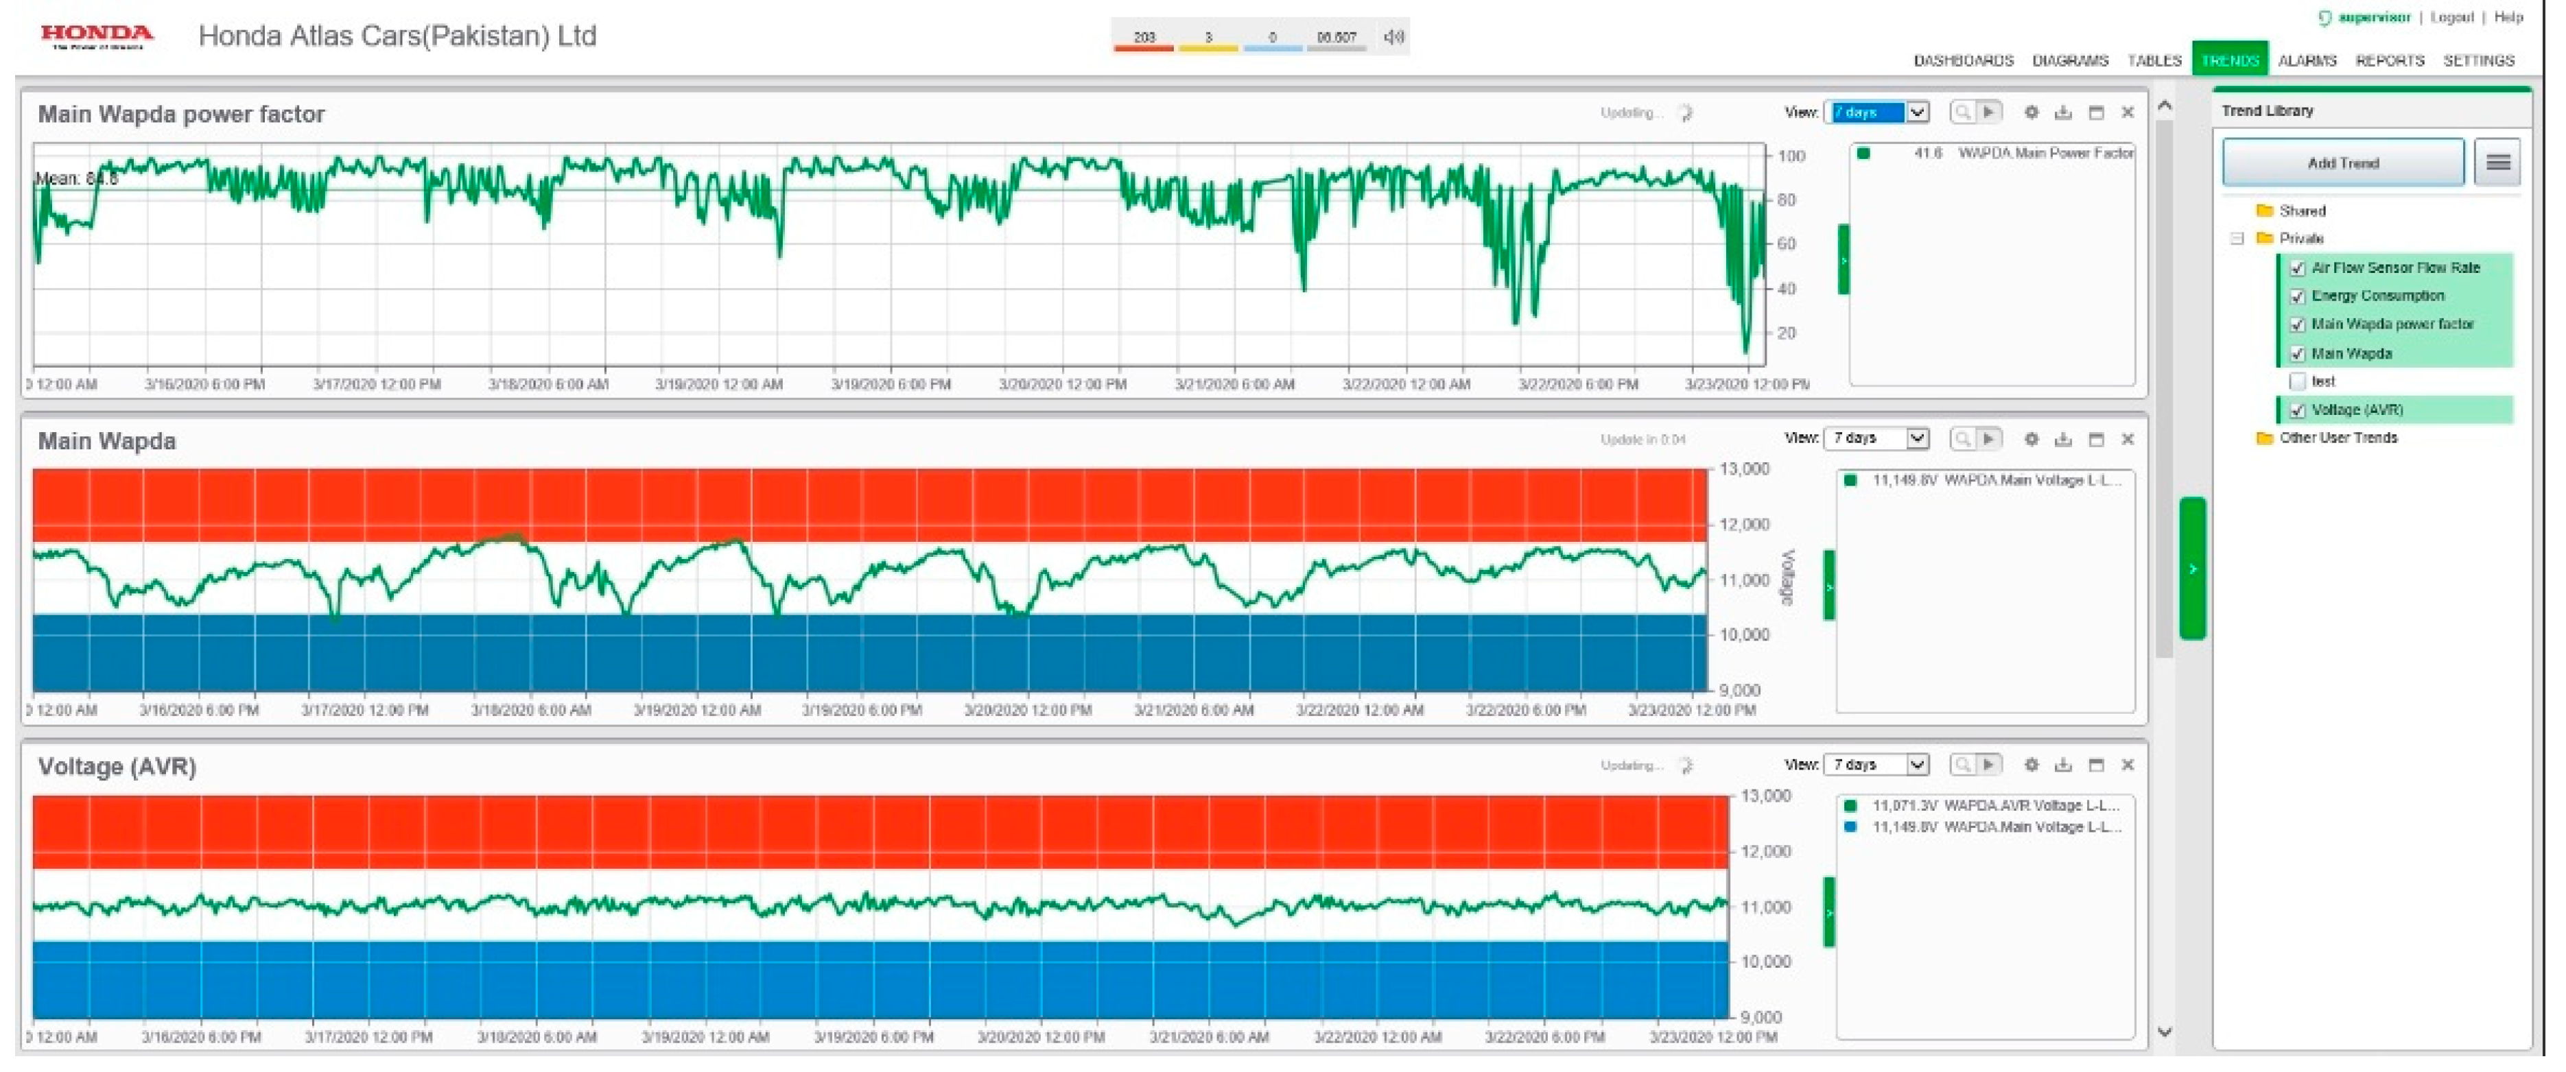Click the Add Trend button

(x=2343, y=163)
